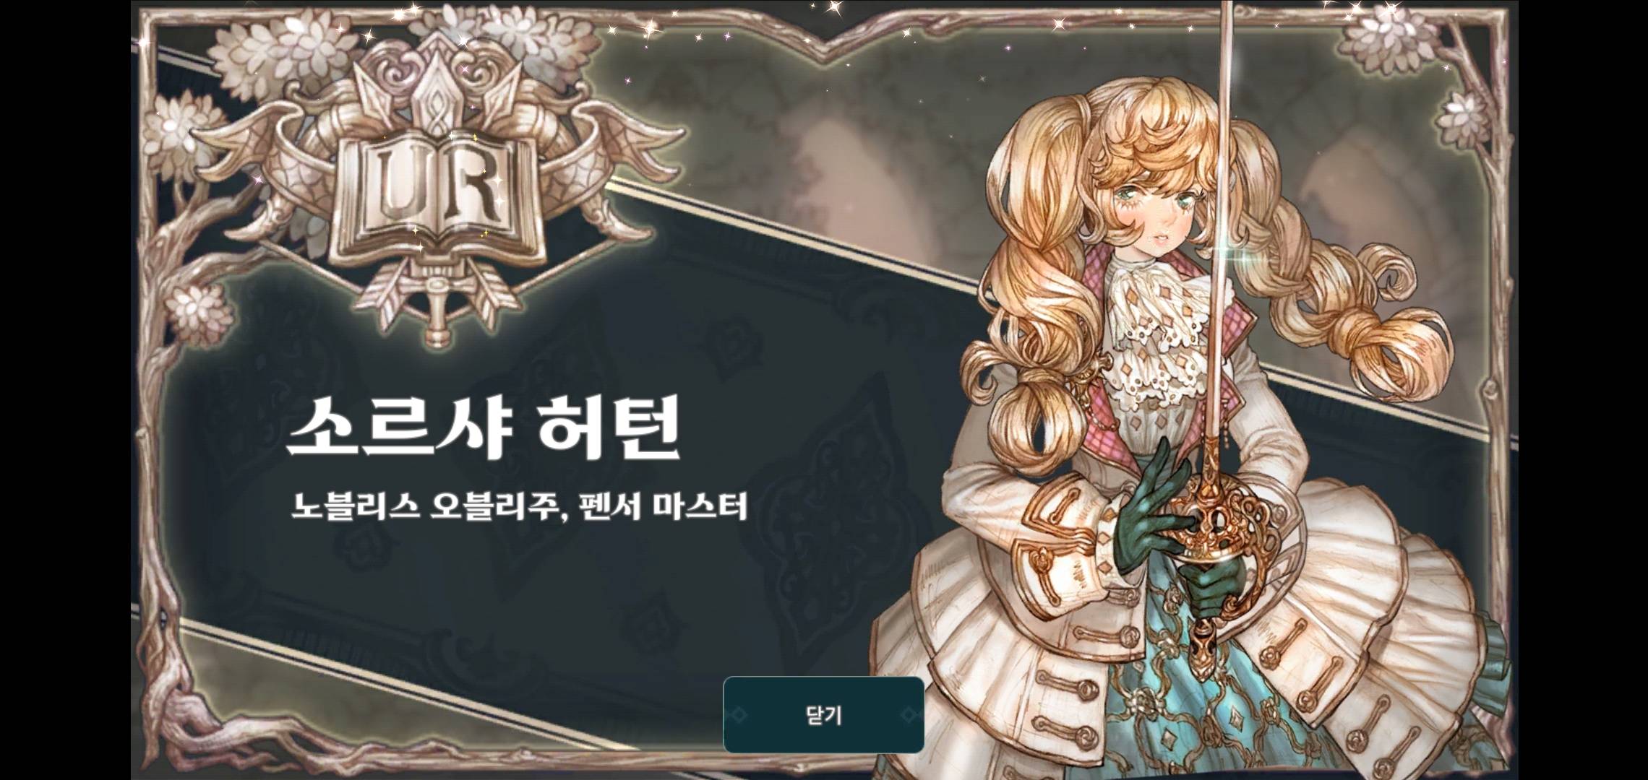
Task: Click the subtitle 노블리스 오블리주, 펜서 마스터
Action: [x=519, y=508]
